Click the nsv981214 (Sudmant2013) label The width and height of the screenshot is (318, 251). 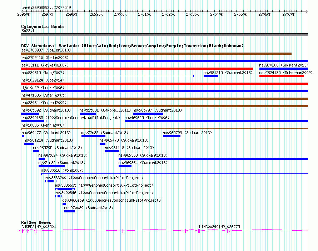48,140
